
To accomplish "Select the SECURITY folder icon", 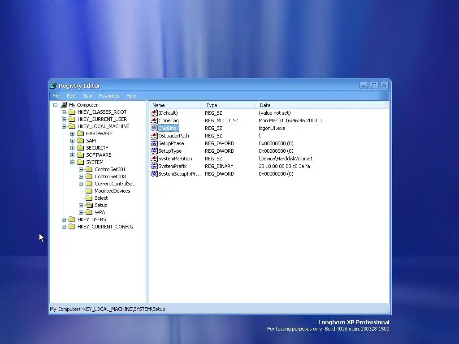I will (81, 148).
